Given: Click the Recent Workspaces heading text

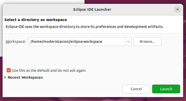Looking at the screenshot, I should [25, 77].
